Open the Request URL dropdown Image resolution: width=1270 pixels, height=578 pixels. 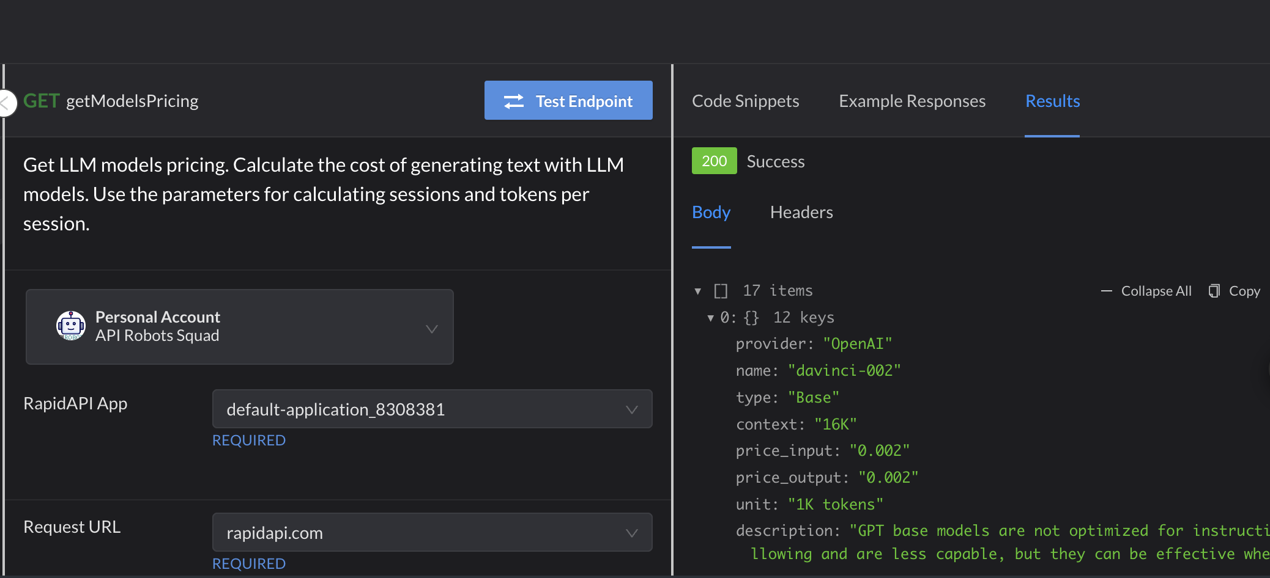click(x=432, y=532)
